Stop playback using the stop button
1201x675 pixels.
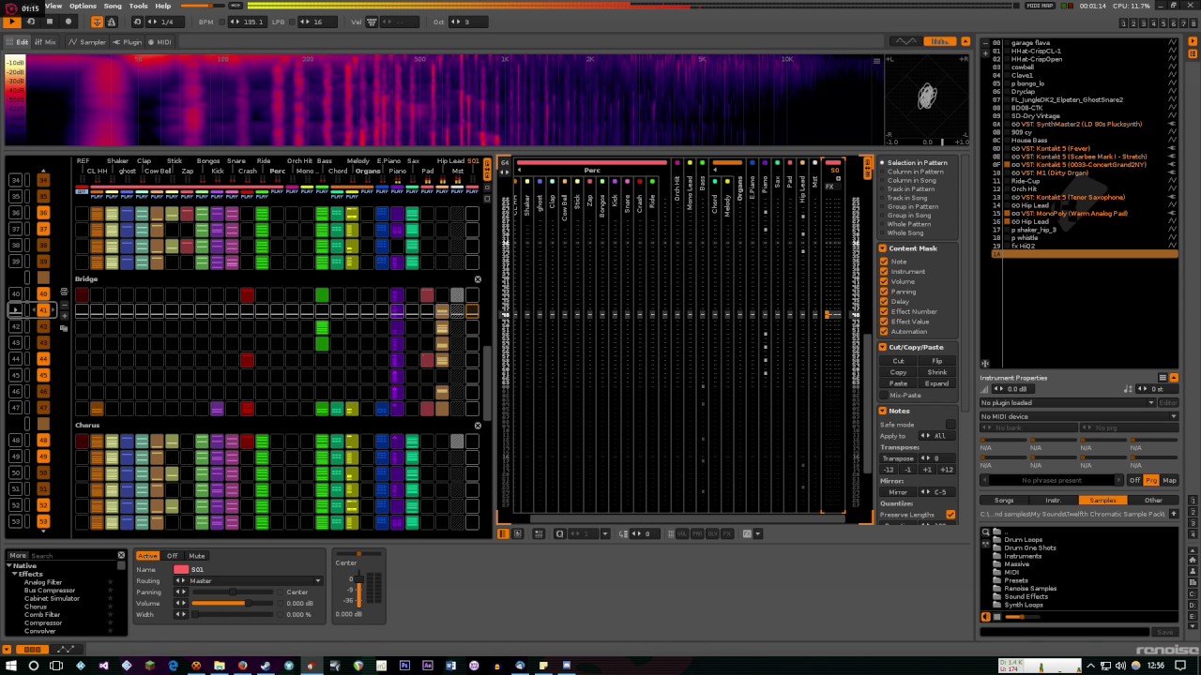point(50,22)
